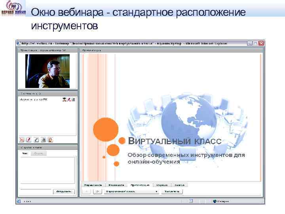Select the greyed tab next to Чат
This screenshot has width=285, height=214.
click(38, 153)
